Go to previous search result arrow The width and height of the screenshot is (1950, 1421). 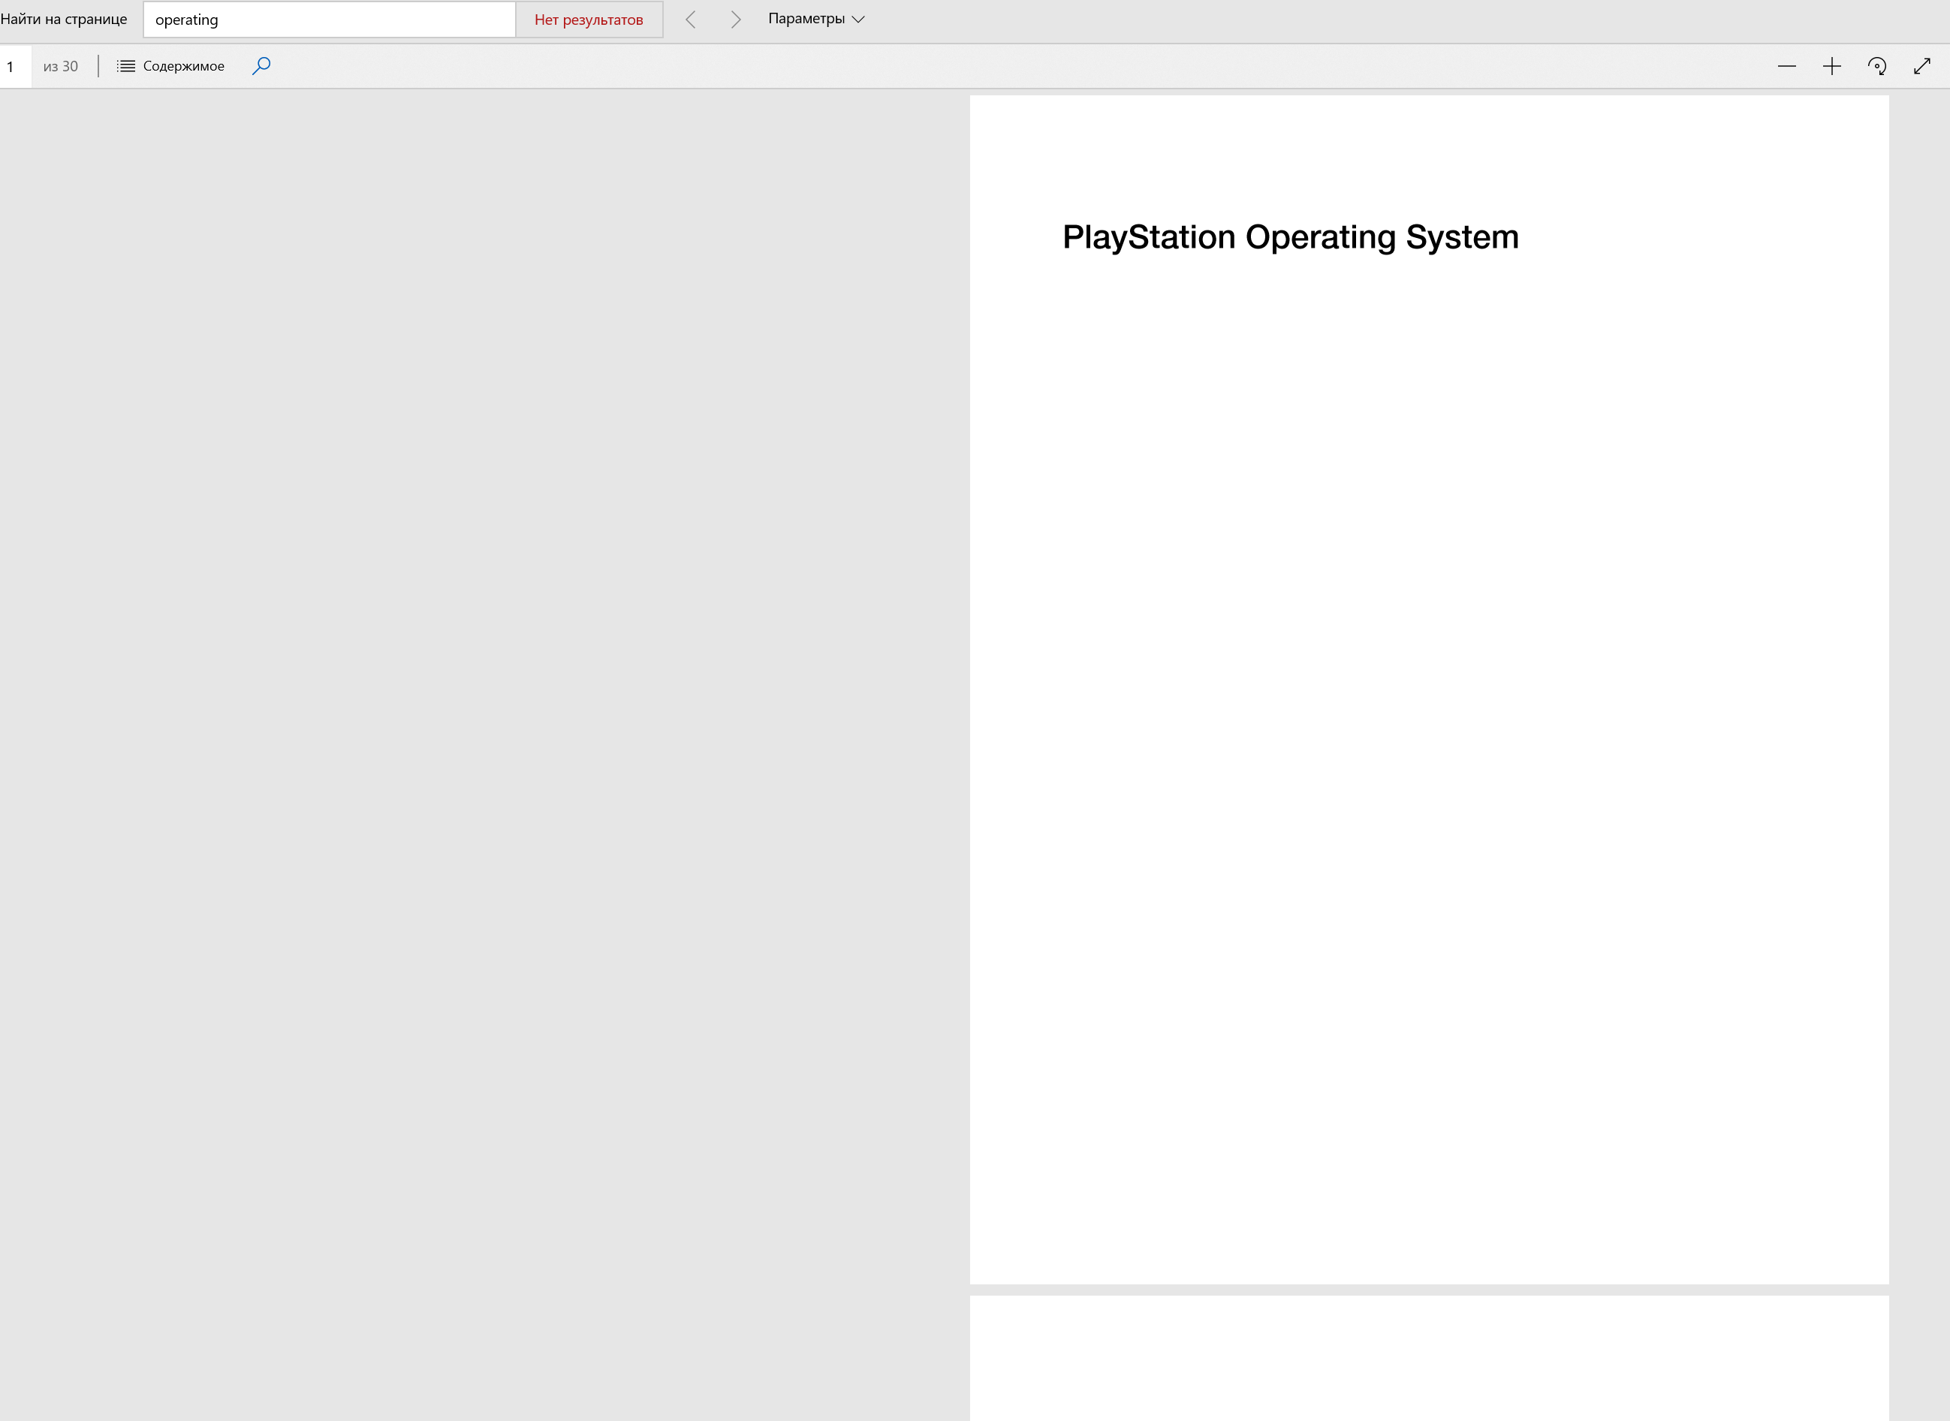(691, 20)
